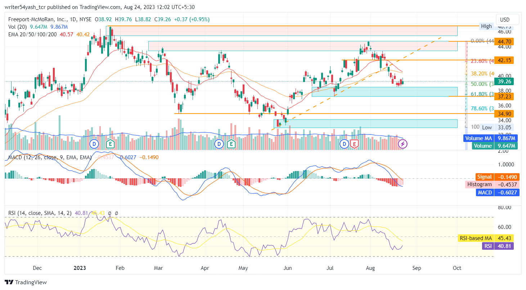Image resolution: width=526 pixels, height=290 pixels.
Task: Click the Signal -0.1490 label
Action: 498,177
